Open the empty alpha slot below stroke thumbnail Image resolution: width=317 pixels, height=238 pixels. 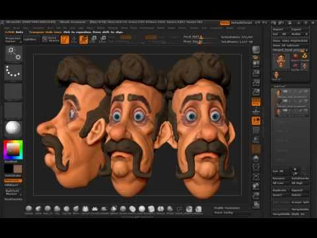tap(13, 91)
